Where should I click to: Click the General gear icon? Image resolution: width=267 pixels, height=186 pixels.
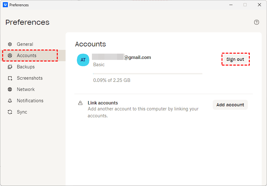pos(10,44)
